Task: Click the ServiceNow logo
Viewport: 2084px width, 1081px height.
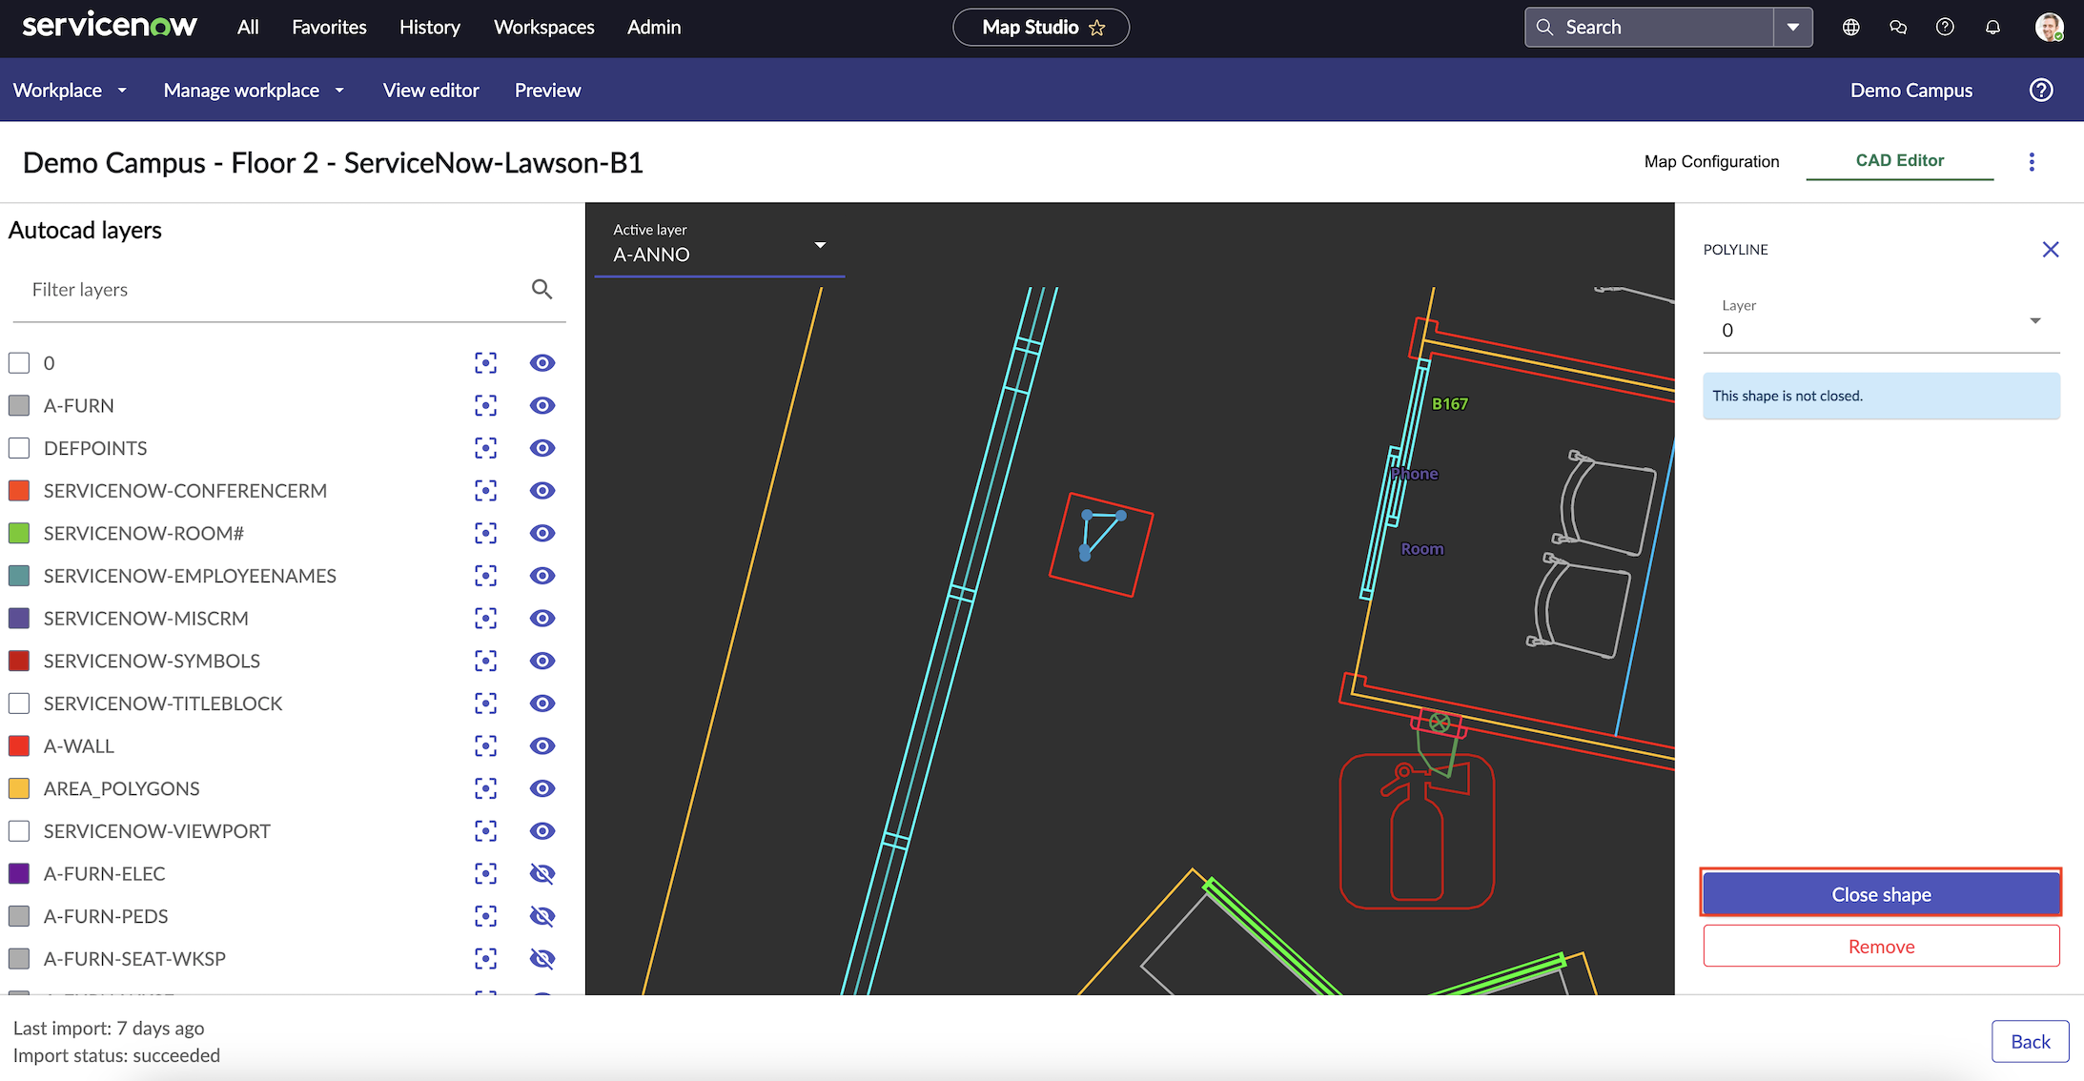Action: click(x=110, y=26)
